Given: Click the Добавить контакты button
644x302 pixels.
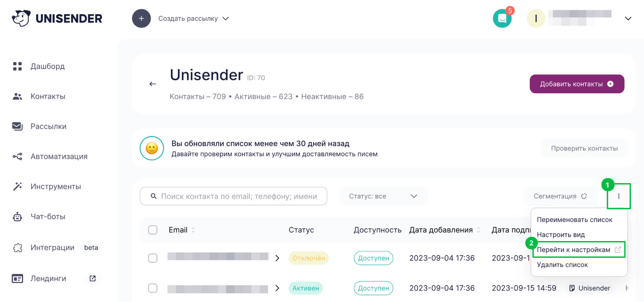Looking at the screenshot, I should pyautogui.click(x=577, y=84).
